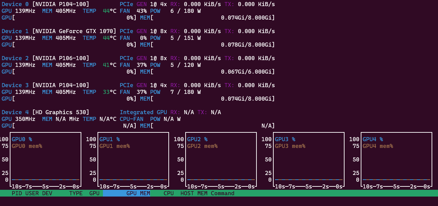This screenshot has width=438, height=206.
Task: Select the HD Graphics 530 device name
Action: 61,112
